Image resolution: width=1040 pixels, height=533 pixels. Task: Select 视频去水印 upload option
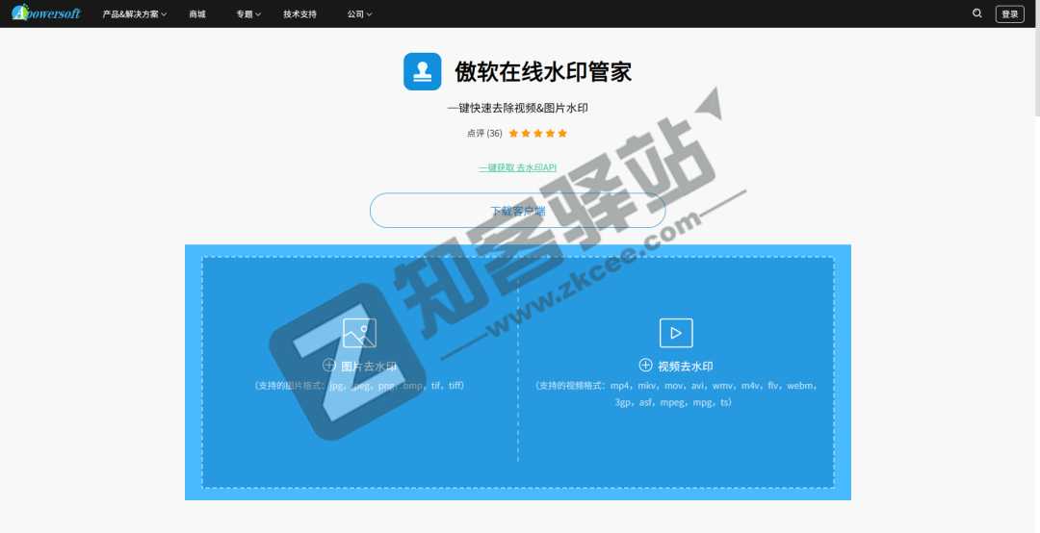pyautogui.click(x=686, y=366)
